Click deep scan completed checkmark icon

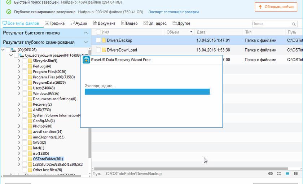click(x=9, y=12)
